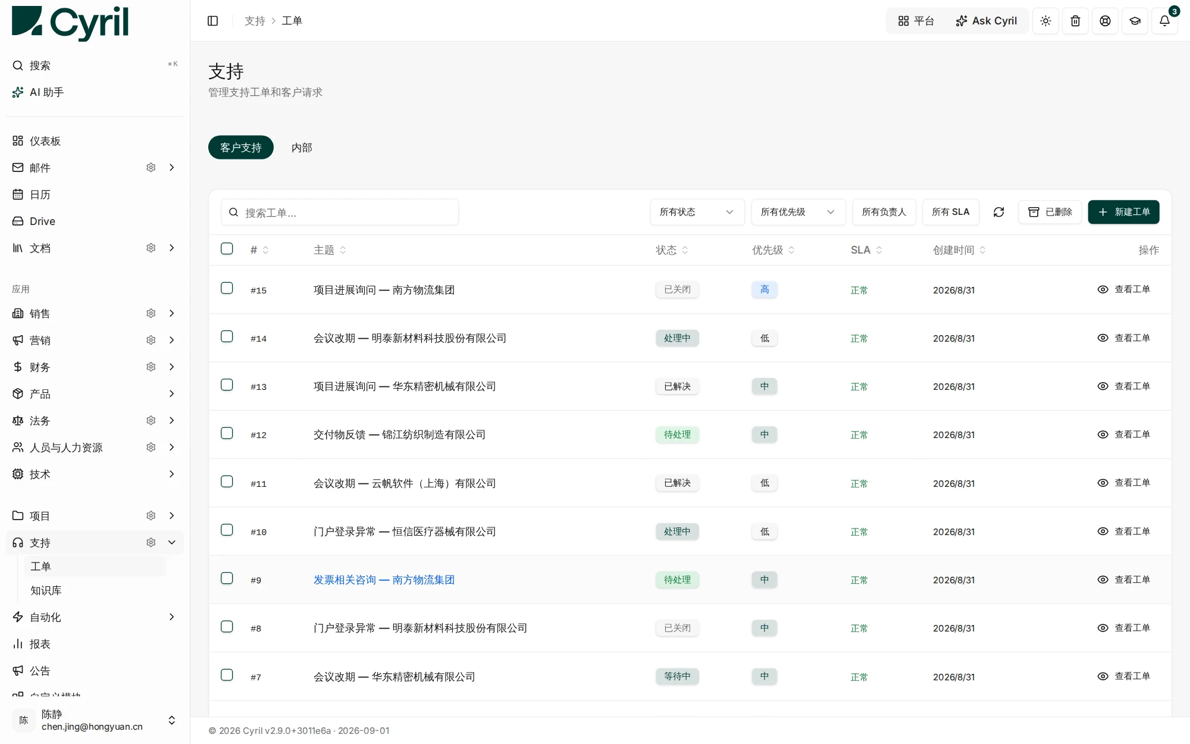
Task: Expand the 技术 section chevron
Action: tap(172, 474)
